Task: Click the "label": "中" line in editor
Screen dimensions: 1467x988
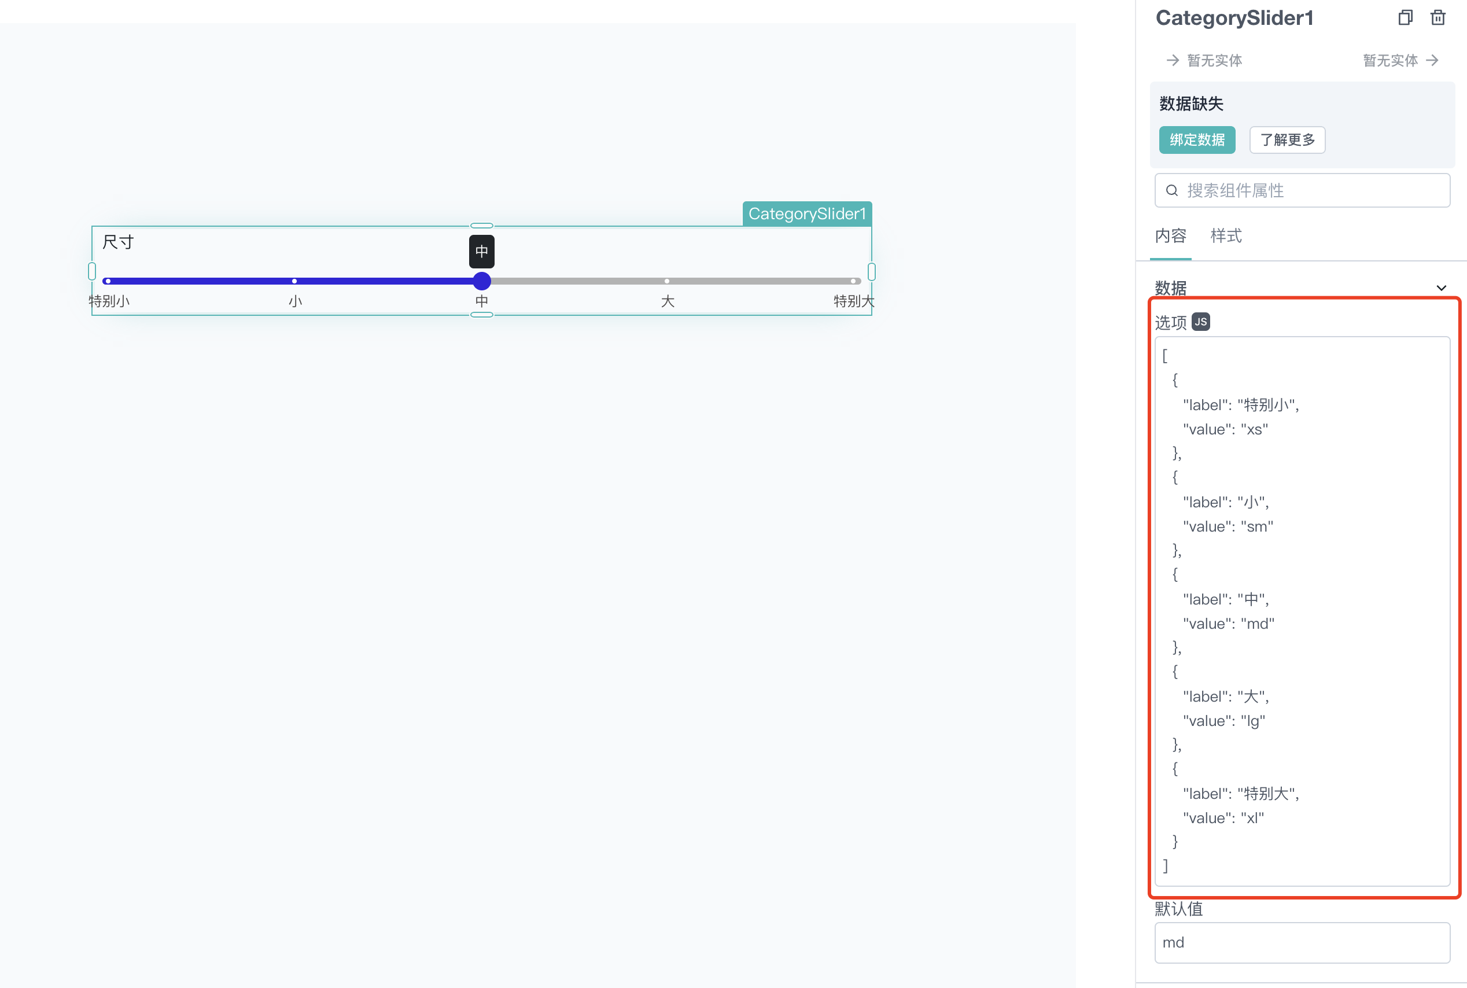Action: point(1226,599)
